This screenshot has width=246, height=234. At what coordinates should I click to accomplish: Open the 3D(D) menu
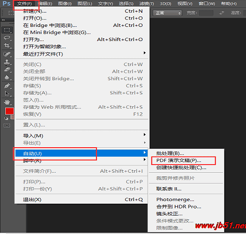(x=166, y=4)
